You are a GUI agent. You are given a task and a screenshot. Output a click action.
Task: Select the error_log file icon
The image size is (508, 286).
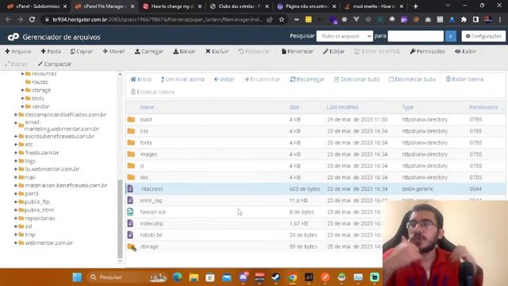pyautogui.click(x=130, y=200)
